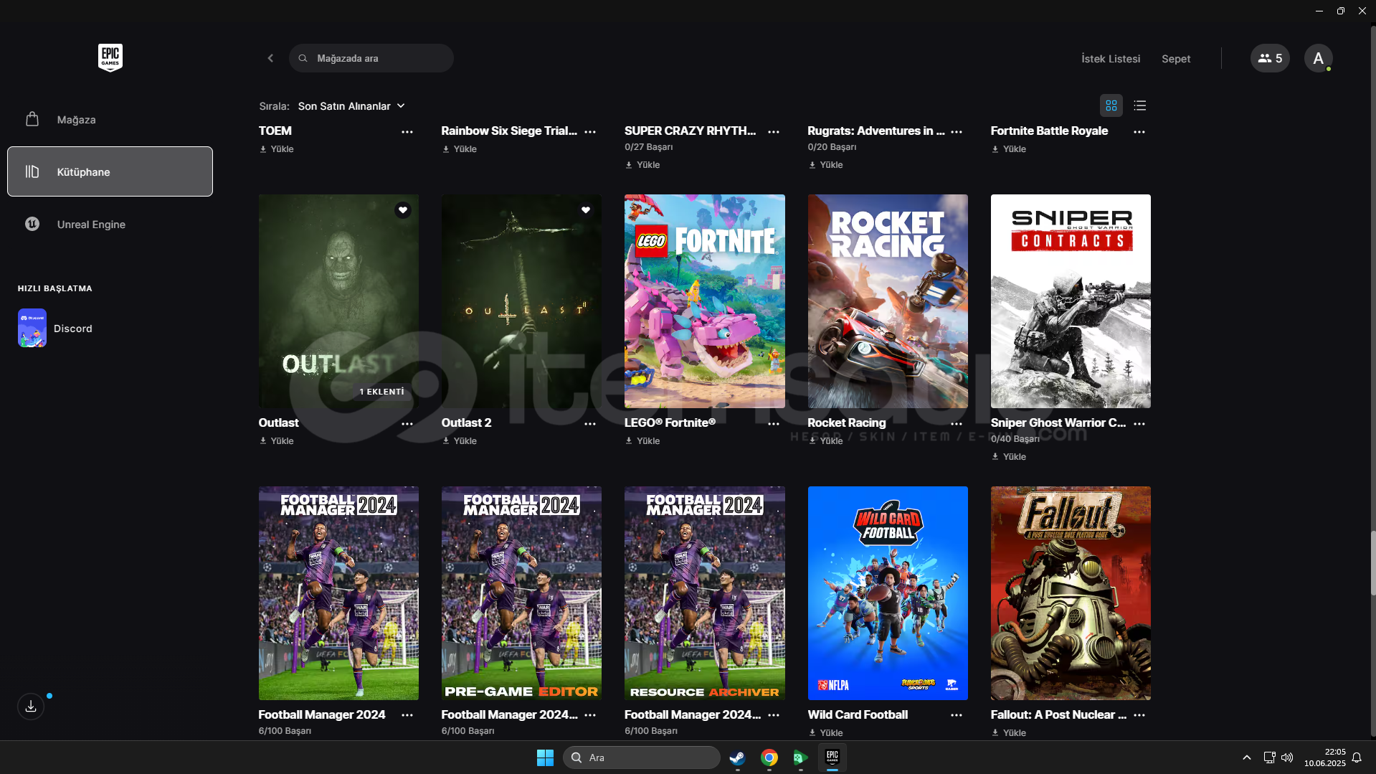Screen dimensions: 1376x774
Task: Toggle favorite heart on Outlast cover
Action: coord(403,210)
